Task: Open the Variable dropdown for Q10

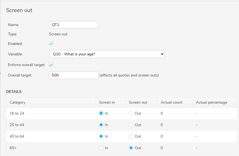Action: [x=107, y=54]
